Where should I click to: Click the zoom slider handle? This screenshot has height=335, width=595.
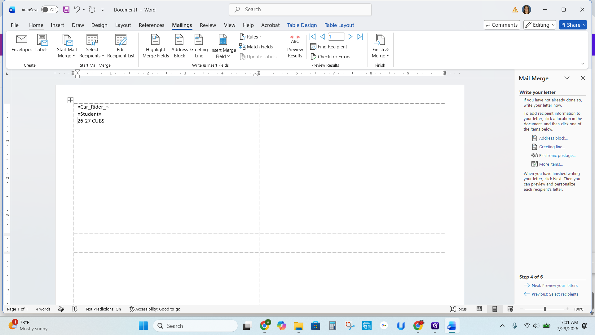[x=544, y=309]
